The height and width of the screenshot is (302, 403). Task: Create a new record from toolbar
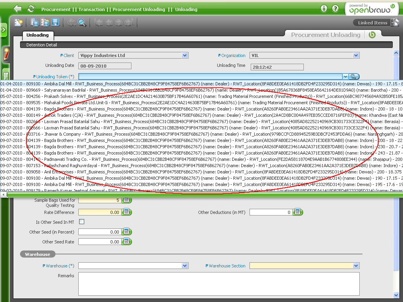[18, 22]
